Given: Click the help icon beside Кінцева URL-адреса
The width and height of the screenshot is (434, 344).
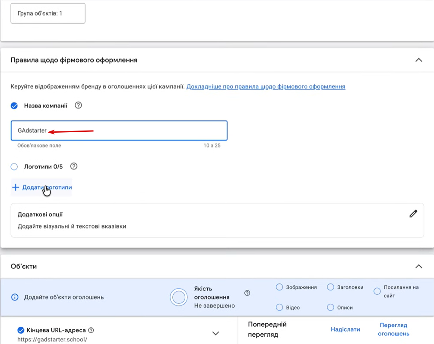Looking at the screenshot, I should click(91, 331).
